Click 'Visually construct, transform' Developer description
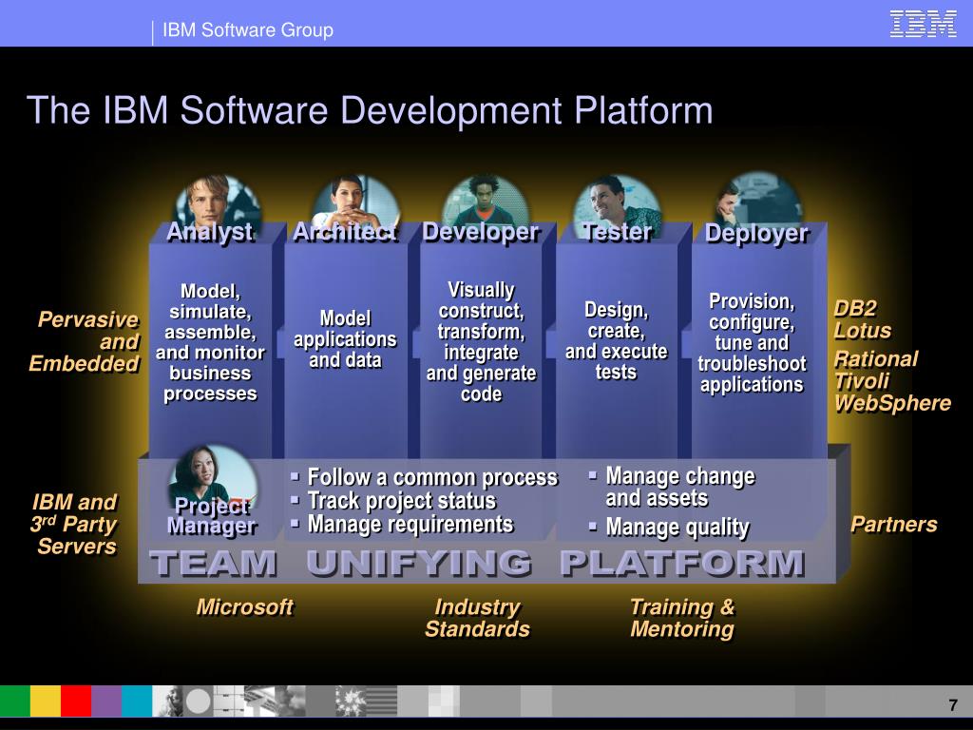The width and height of the screenshot is (973, 730). point(481,342)
